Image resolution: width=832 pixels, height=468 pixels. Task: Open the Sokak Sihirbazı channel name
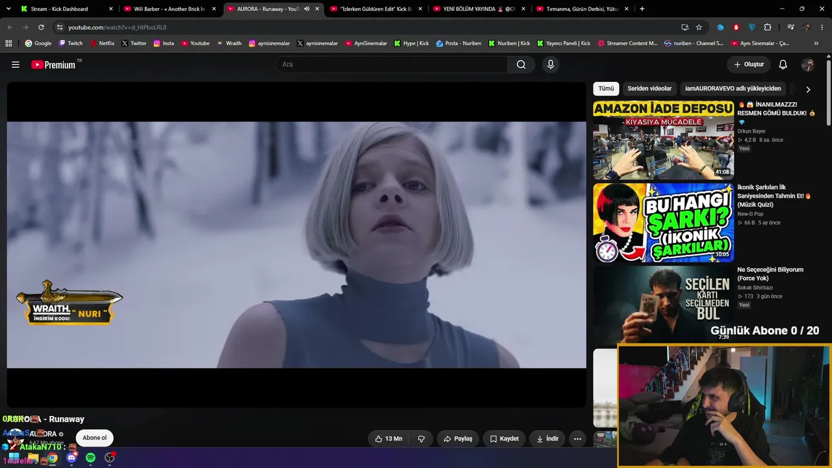[x=755, y=287]
